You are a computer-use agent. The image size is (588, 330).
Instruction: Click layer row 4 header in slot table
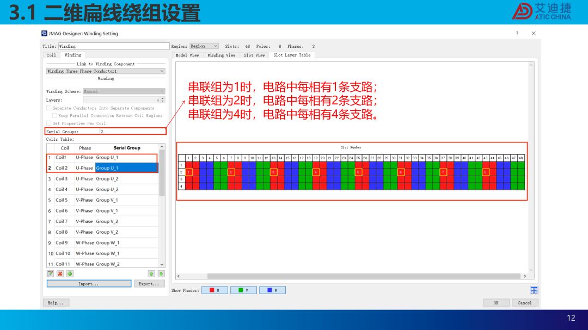point(181,186)
